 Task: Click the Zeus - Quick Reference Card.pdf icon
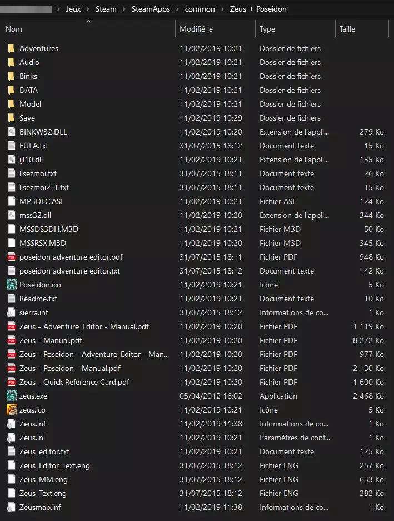(x=12, y=382)
